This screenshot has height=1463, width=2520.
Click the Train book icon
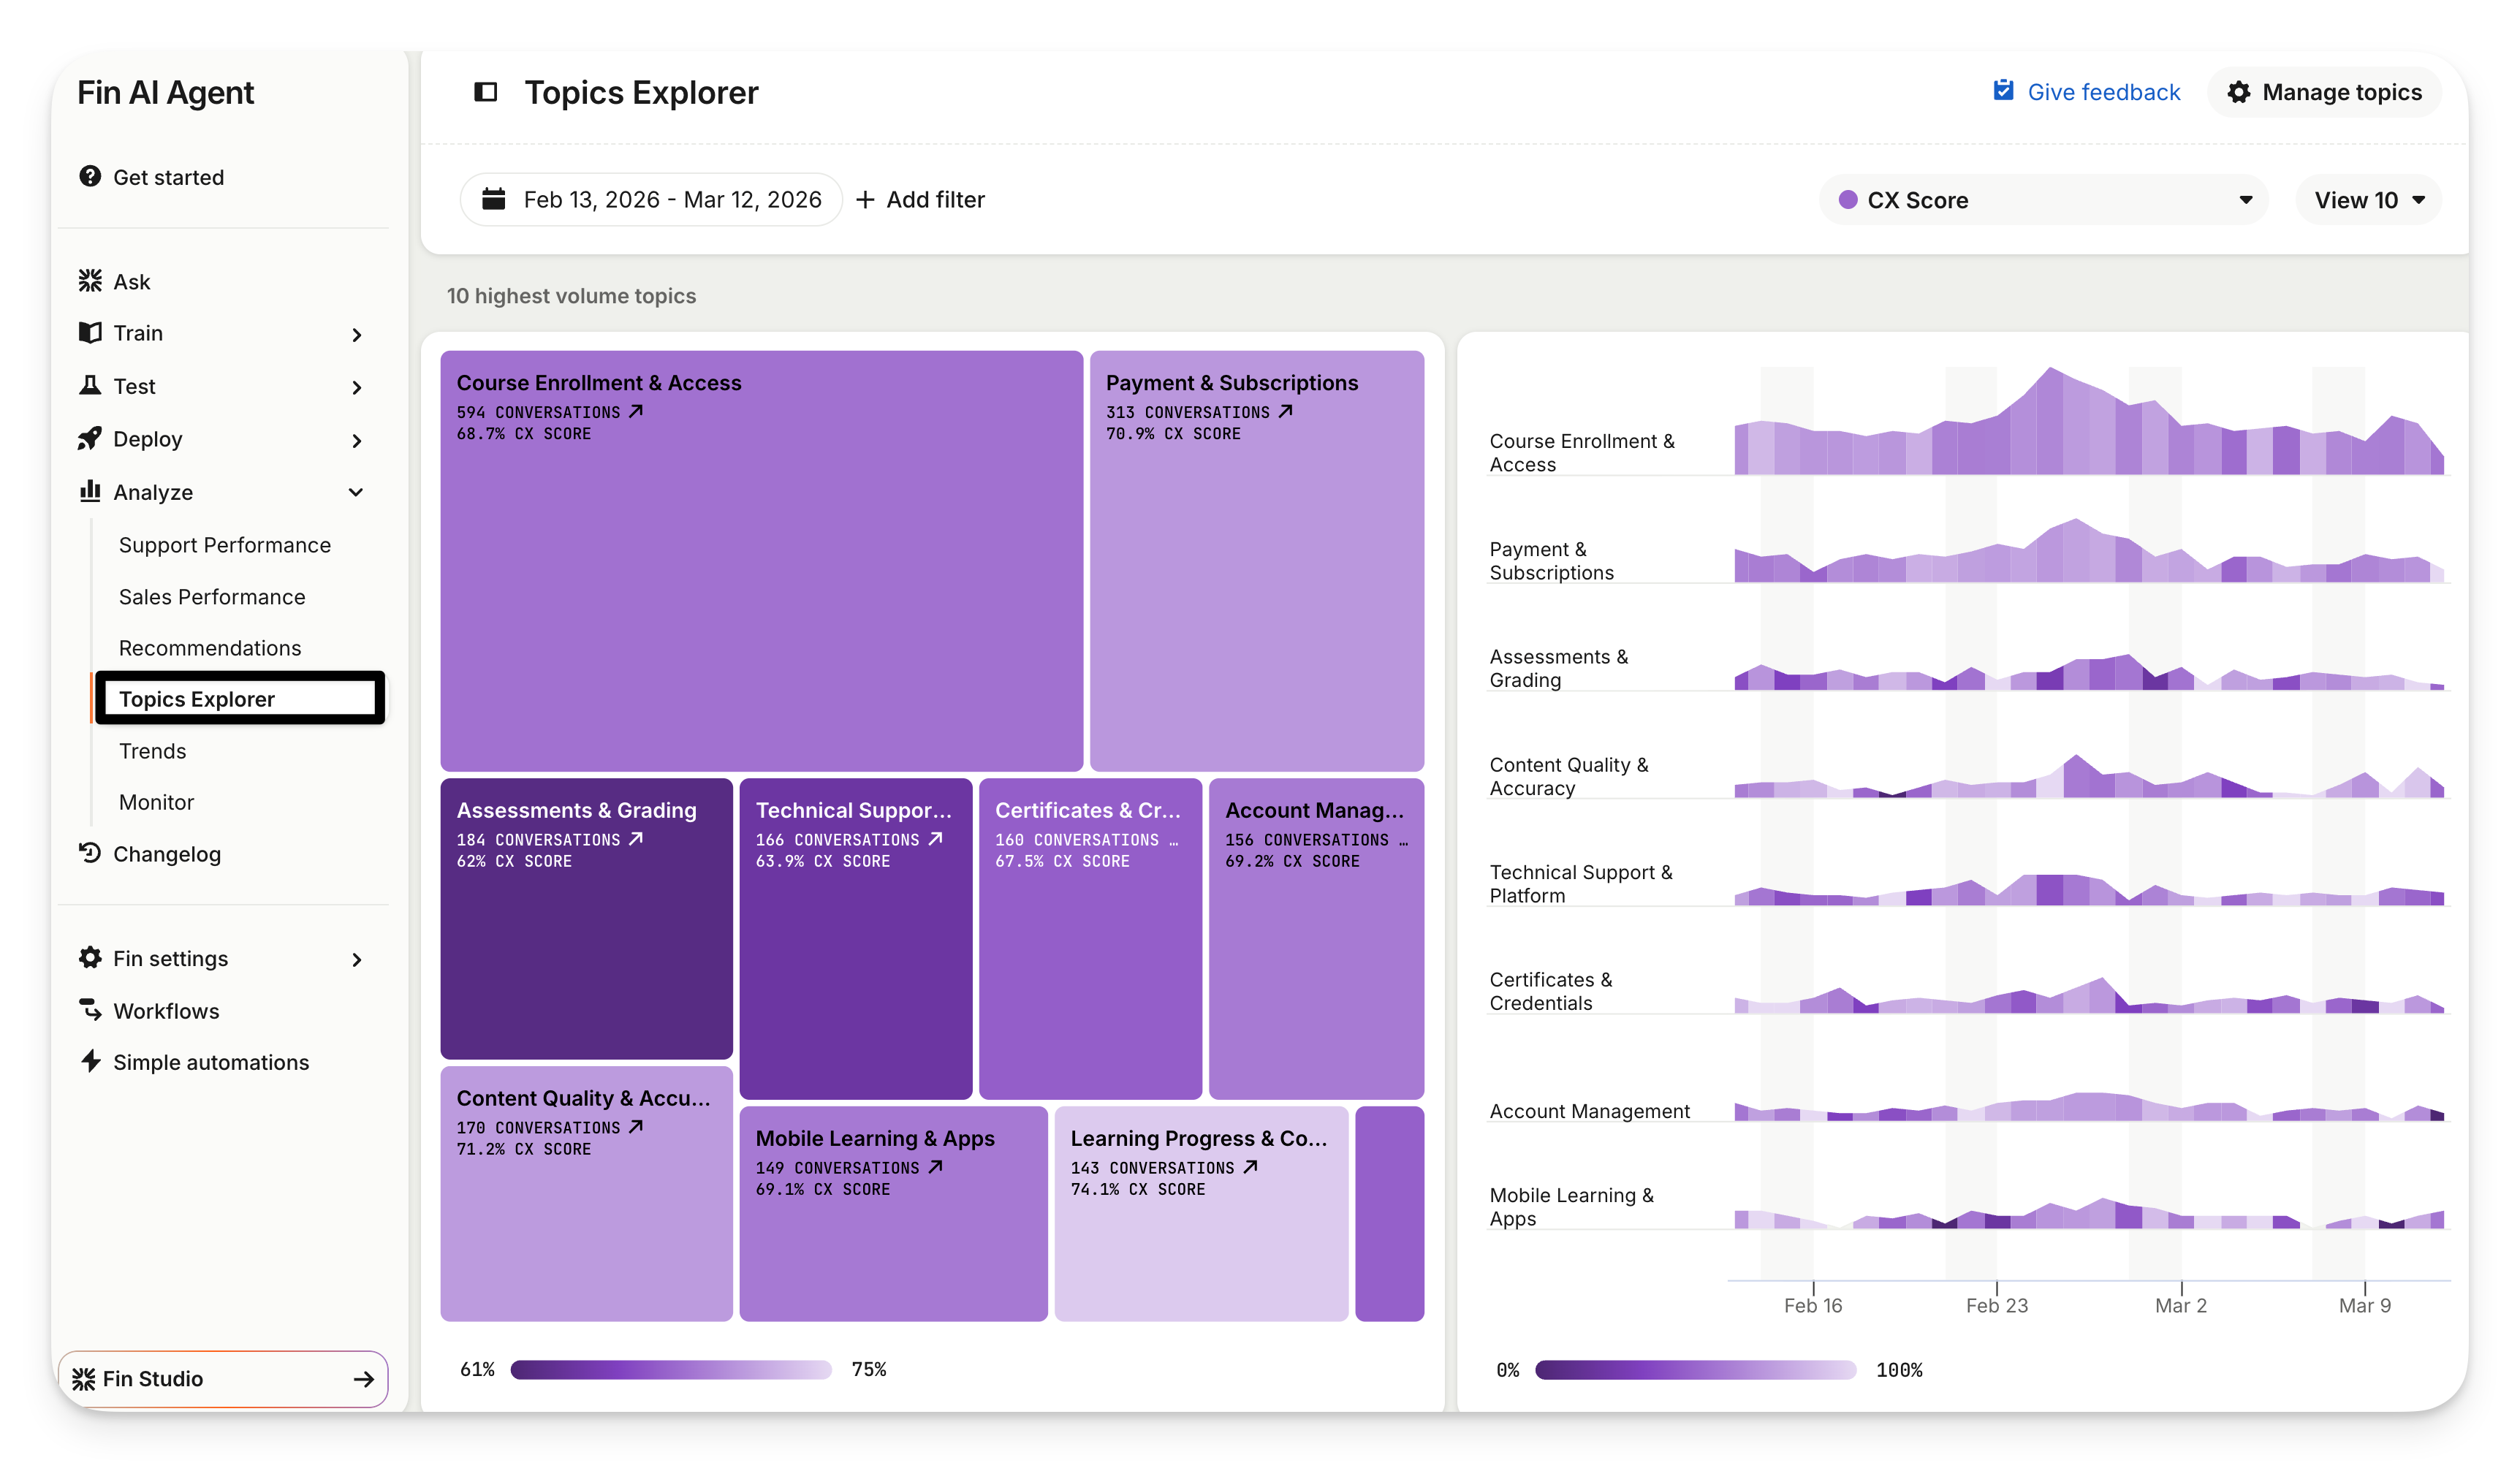click(x=90, y=332)
